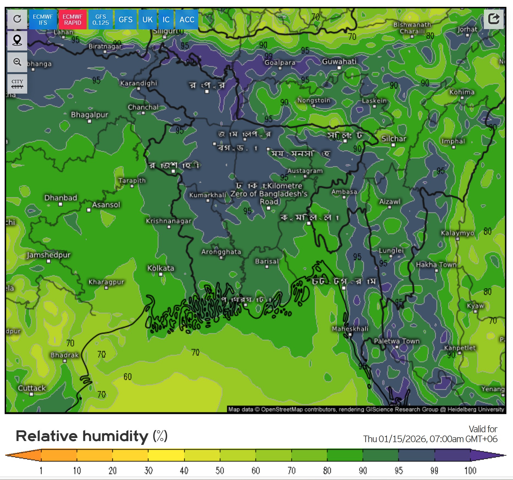Choose the UK model button
The width and height of the screenshot is (513, 480).
coord(147,19)
